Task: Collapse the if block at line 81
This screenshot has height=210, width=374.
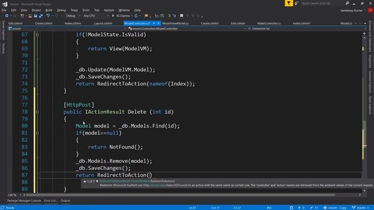Action: [x=37, y=133]
